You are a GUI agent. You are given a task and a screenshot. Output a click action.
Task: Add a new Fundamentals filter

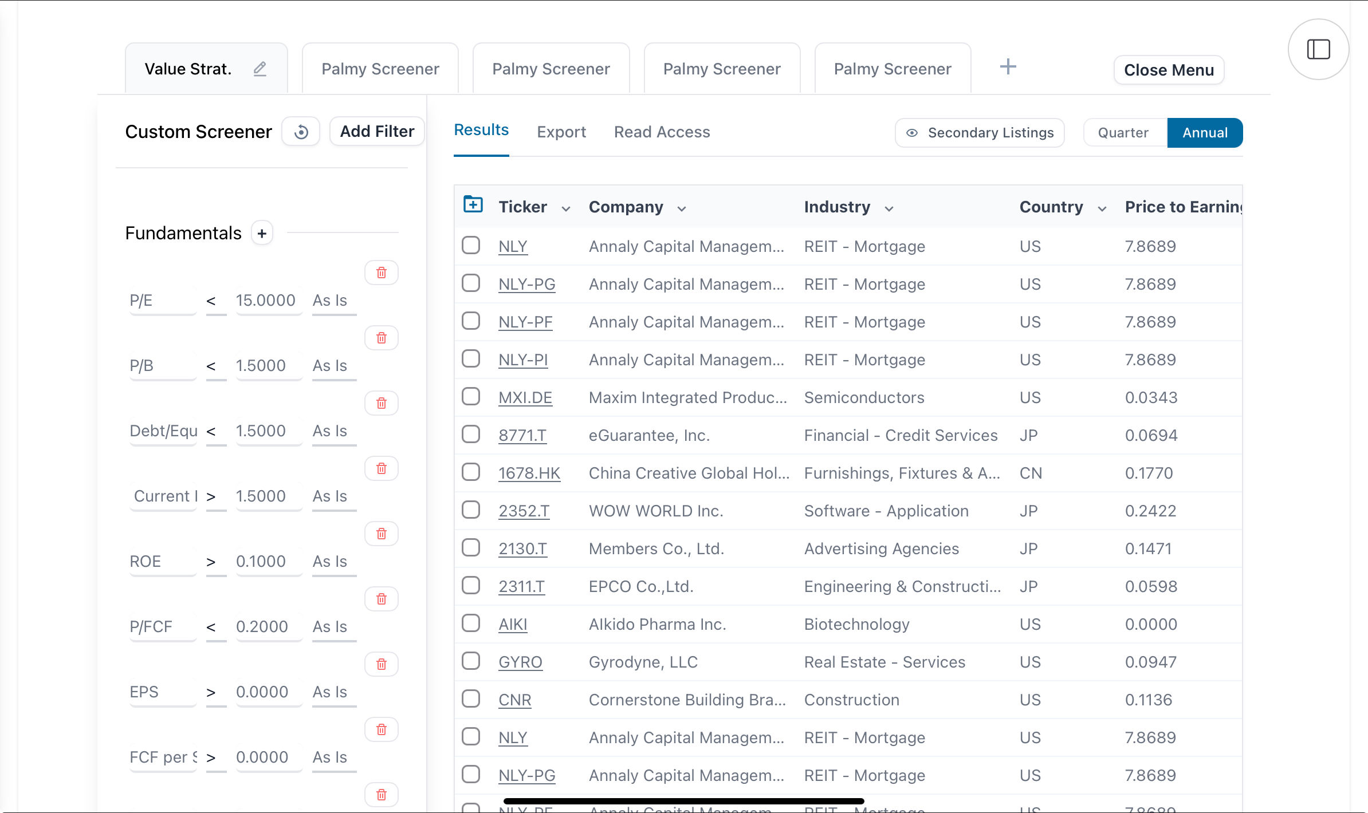coord(262,233)
